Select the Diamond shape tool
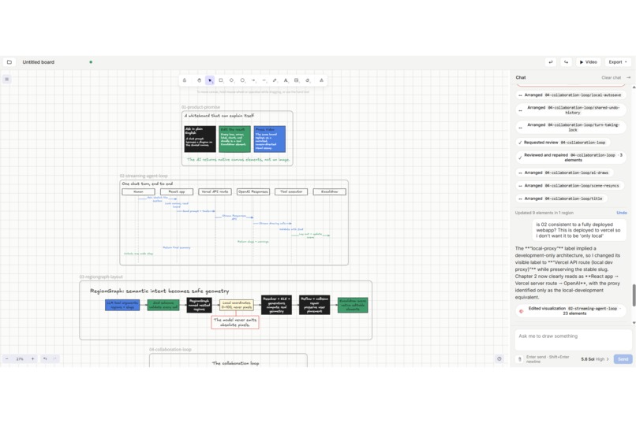 [232, 80]
